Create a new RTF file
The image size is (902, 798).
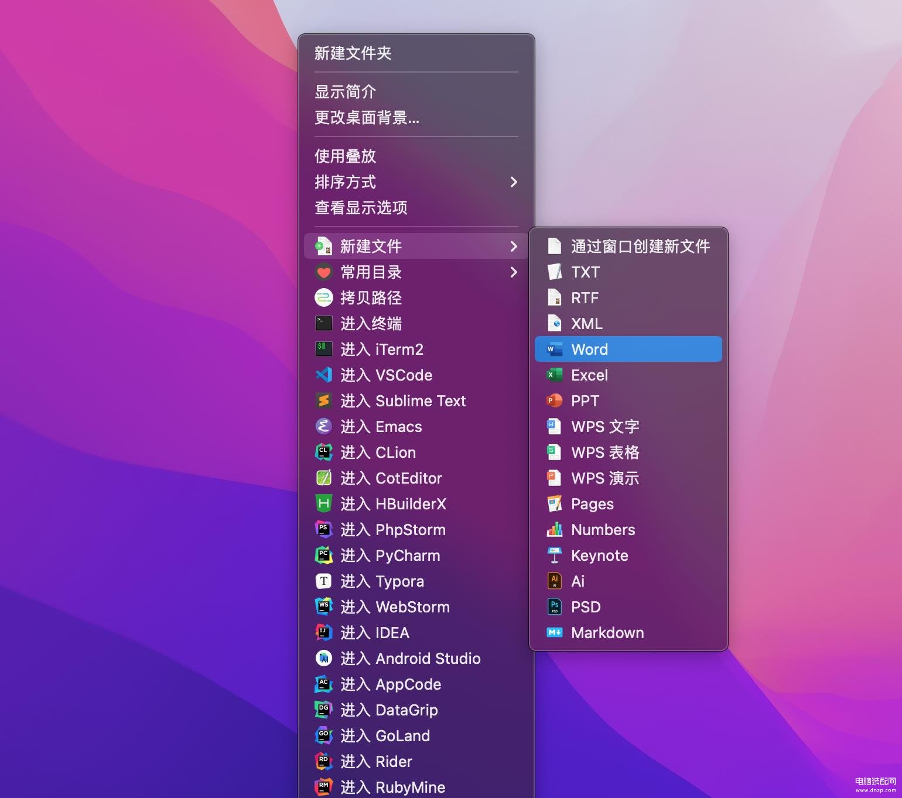click(x=628, y=297)
